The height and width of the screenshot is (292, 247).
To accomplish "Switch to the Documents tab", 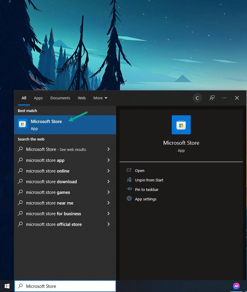I will point(60,98).
